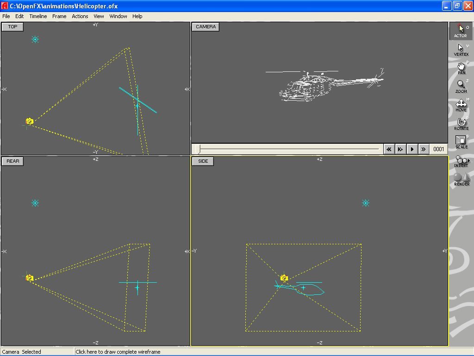The image size is (474, 356).
Task: Click the camera icon in Side view
Action: [x=284, y=278]
